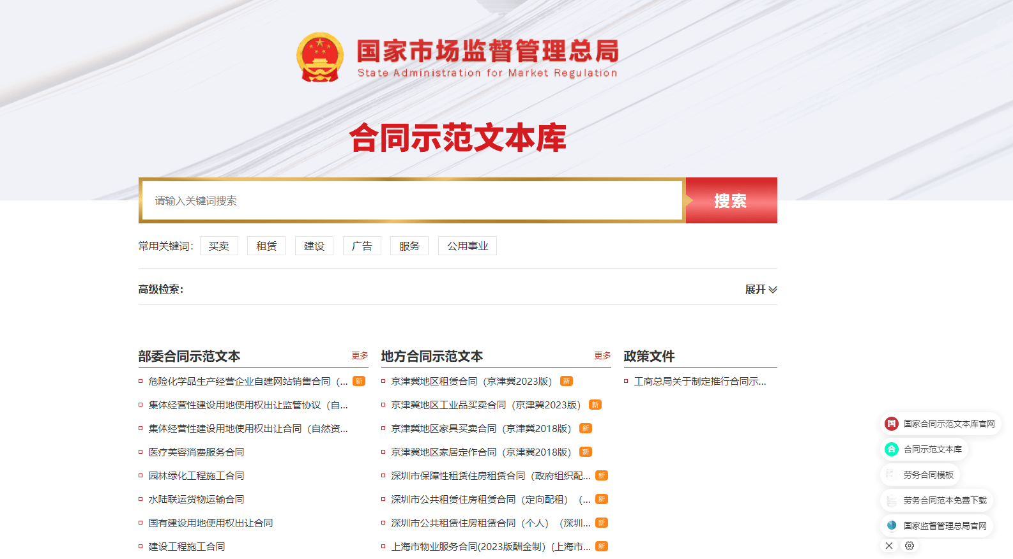
Task: Open 更多 for 地方合同示范文本
Action: tap(602, 355)
